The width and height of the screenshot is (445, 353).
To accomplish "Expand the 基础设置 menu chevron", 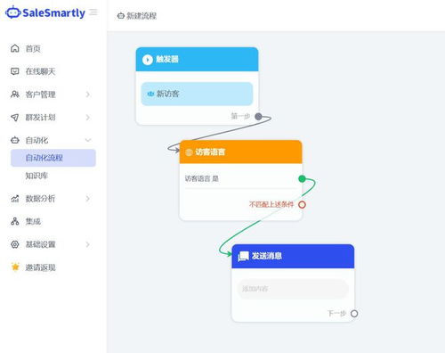I will (x=88, y=244).
